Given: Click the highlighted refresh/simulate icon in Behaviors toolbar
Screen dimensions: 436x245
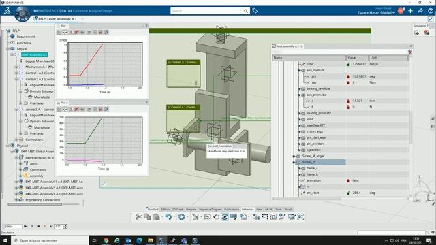Looking at the screenshot, I should pos(225,217).
